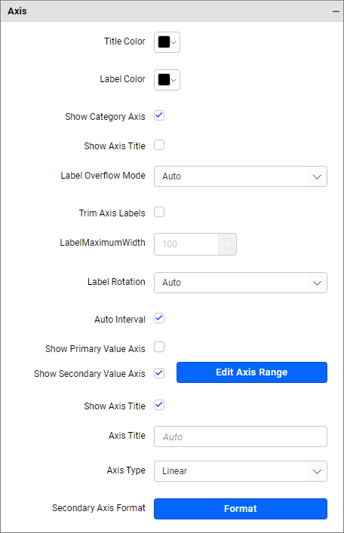Open the Label Color picker
344x533 pixels.
[x=167, y=80]
